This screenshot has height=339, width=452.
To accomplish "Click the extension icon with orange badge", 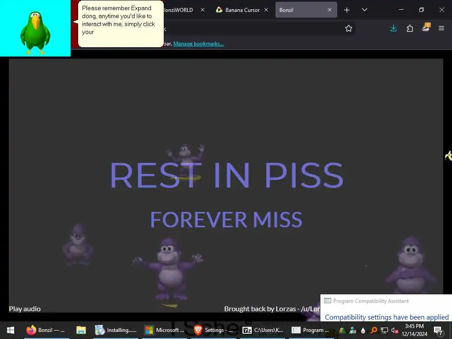I will [x=426, y=28].
